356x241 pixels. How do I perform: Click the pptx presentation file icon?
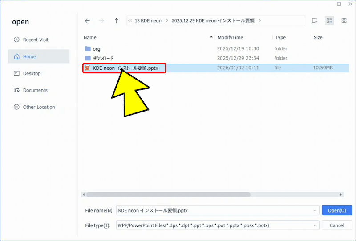[x=87, y=68]
